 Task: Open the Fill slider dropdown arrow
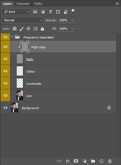click(x=72, y=29)
